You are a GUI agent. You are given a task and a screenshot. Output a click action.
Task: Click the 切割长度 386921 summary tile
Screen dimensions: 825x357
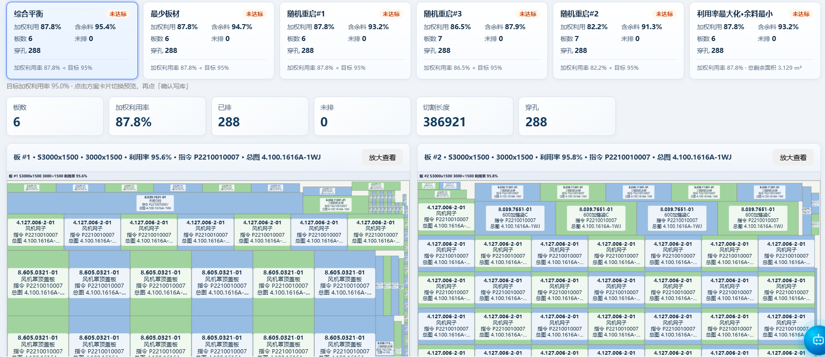click(465, 116)
